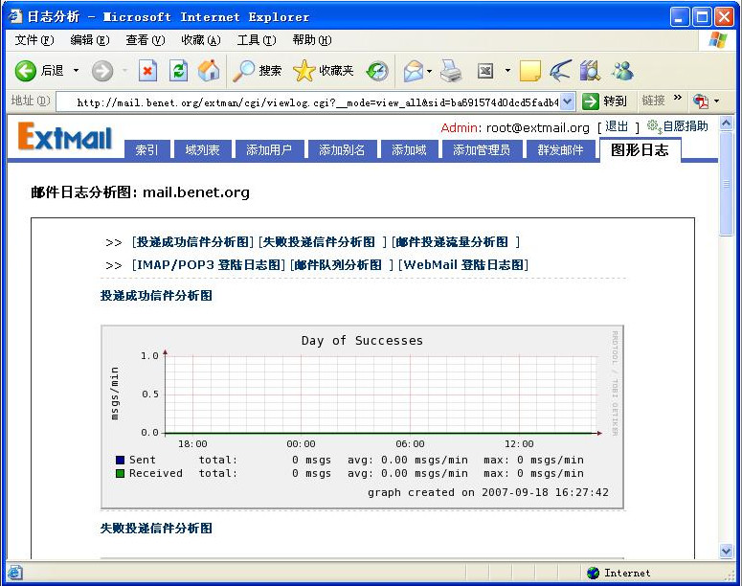Click the History icon in toolbar

(x=378, y=71)
